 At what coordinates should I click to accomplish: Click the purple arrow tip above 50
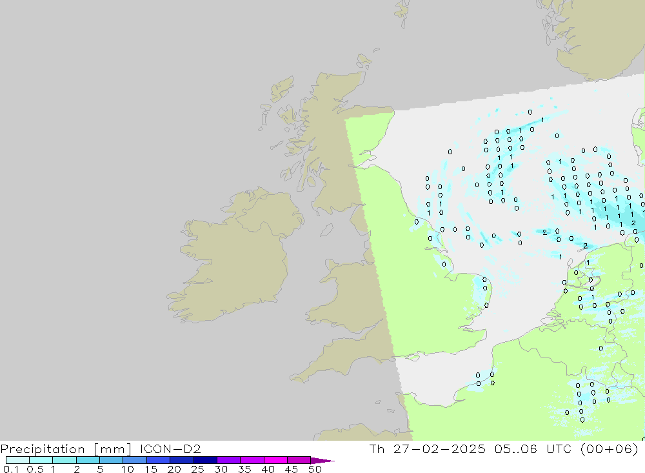click(x=322, y=461)
